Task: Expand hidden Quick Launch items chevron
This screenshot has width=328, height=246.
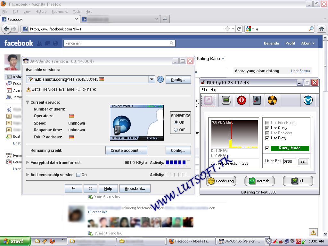Action: [x=63, y=240]
